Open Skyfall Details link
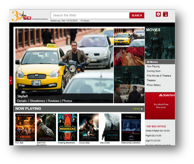 click(x=22, y=101)
